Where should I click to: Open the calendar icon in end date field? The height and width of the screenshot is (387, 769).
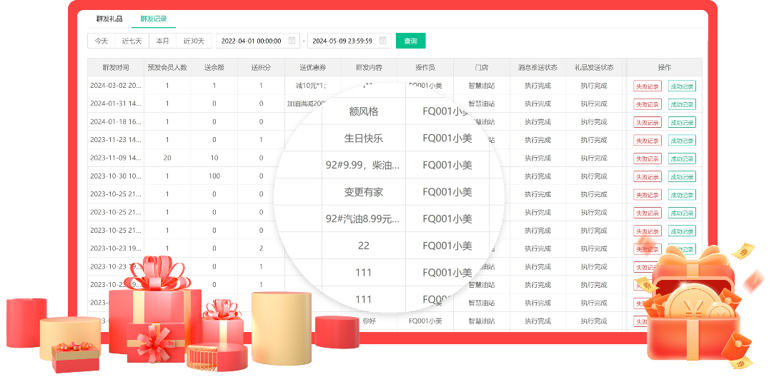(x=383, y=41)
